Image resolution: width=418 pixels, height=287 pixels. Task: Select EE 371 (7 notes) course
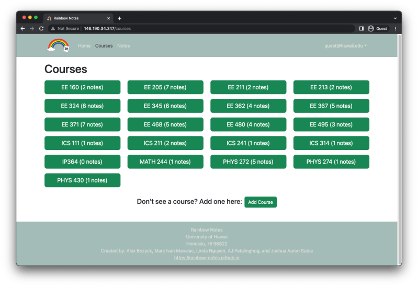click(x=82, y=124)
